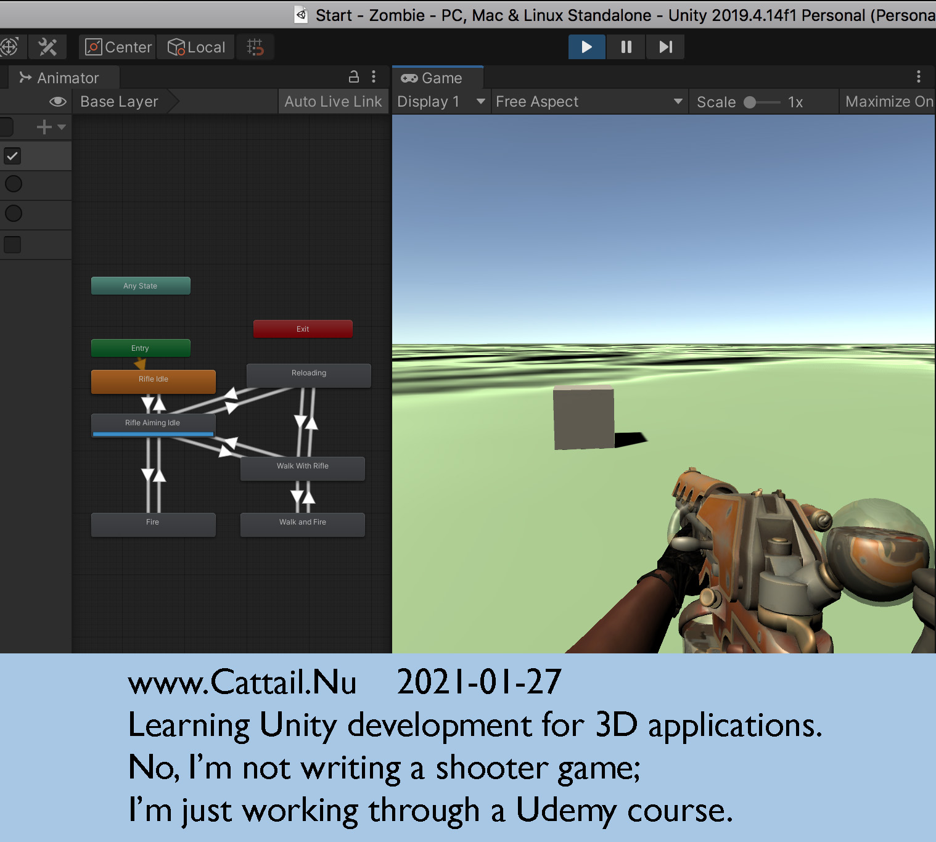
Task: Fire the second parameter trigger radio
Action: point(13,184)
